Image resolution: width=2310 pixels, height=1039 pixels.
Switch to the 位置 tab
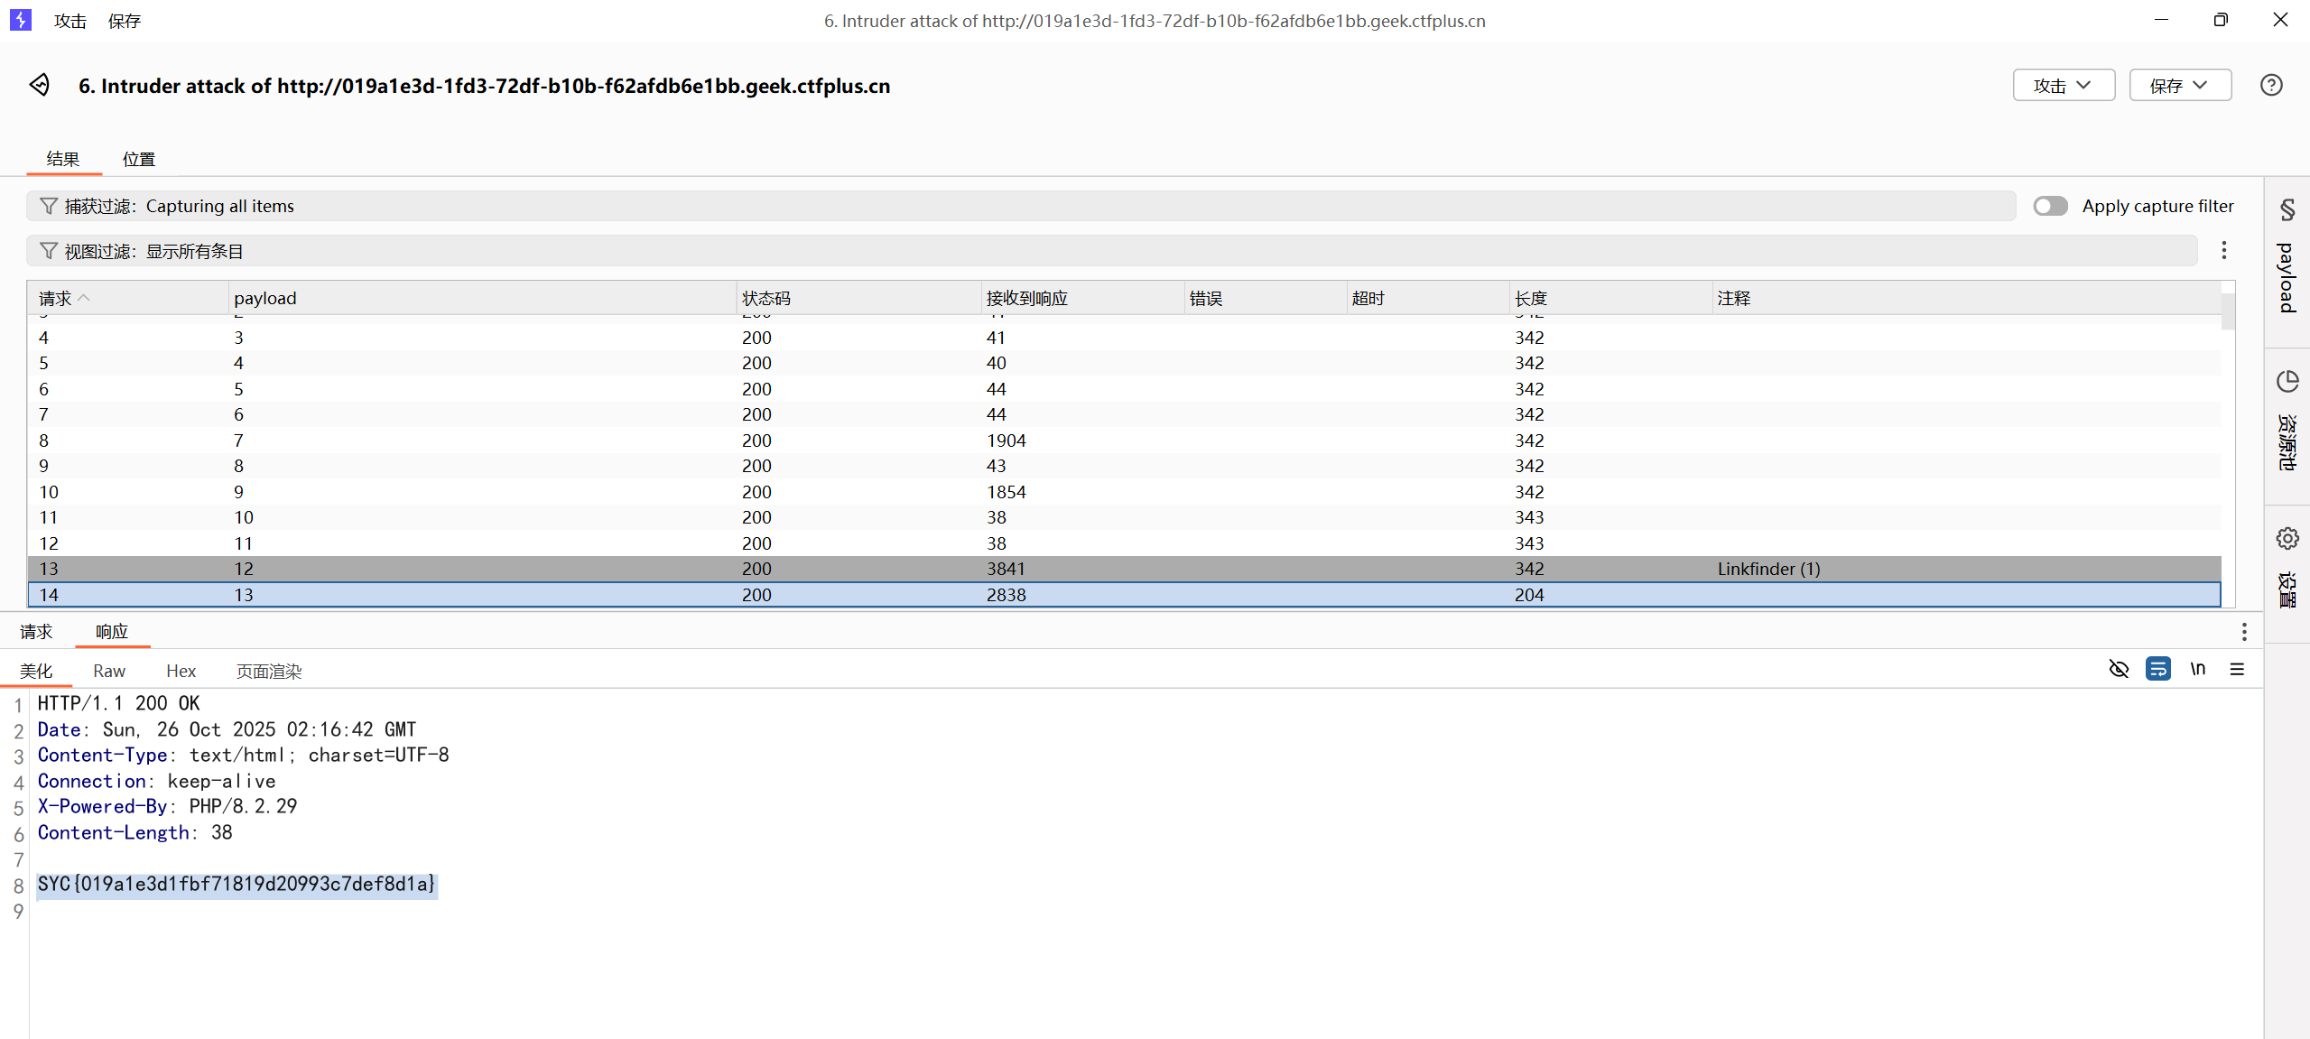point(138,159)
